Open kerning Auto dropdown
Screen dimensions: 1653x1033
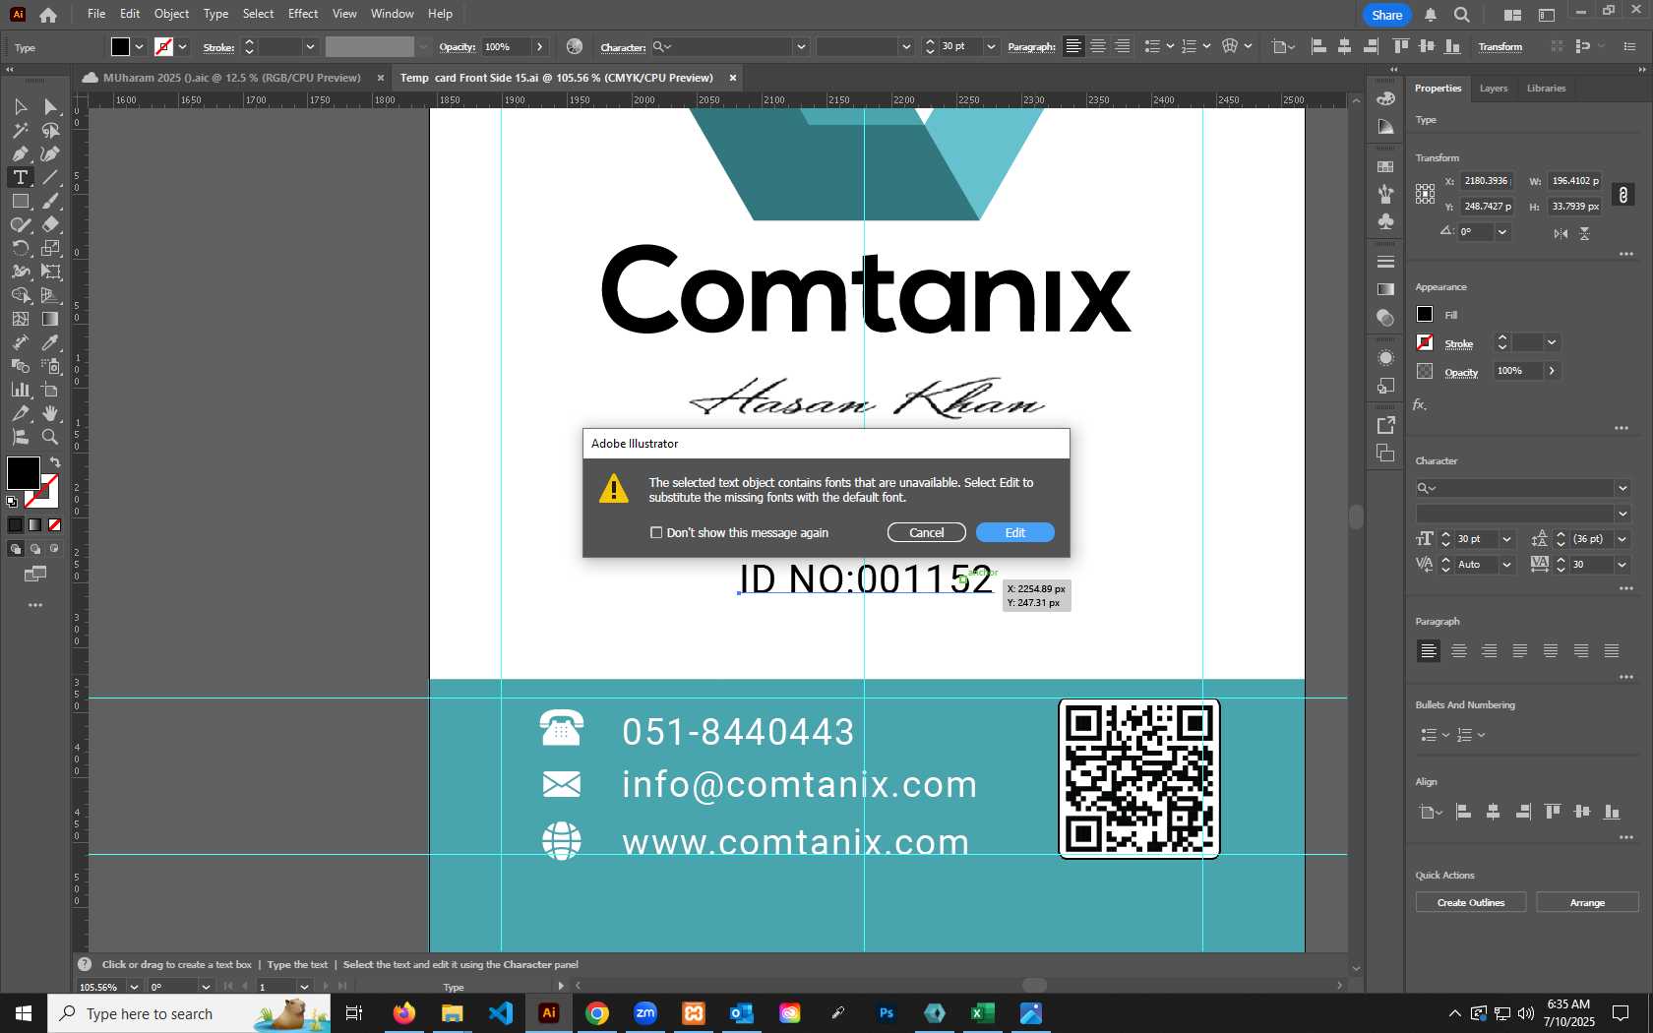(1506, 565)
